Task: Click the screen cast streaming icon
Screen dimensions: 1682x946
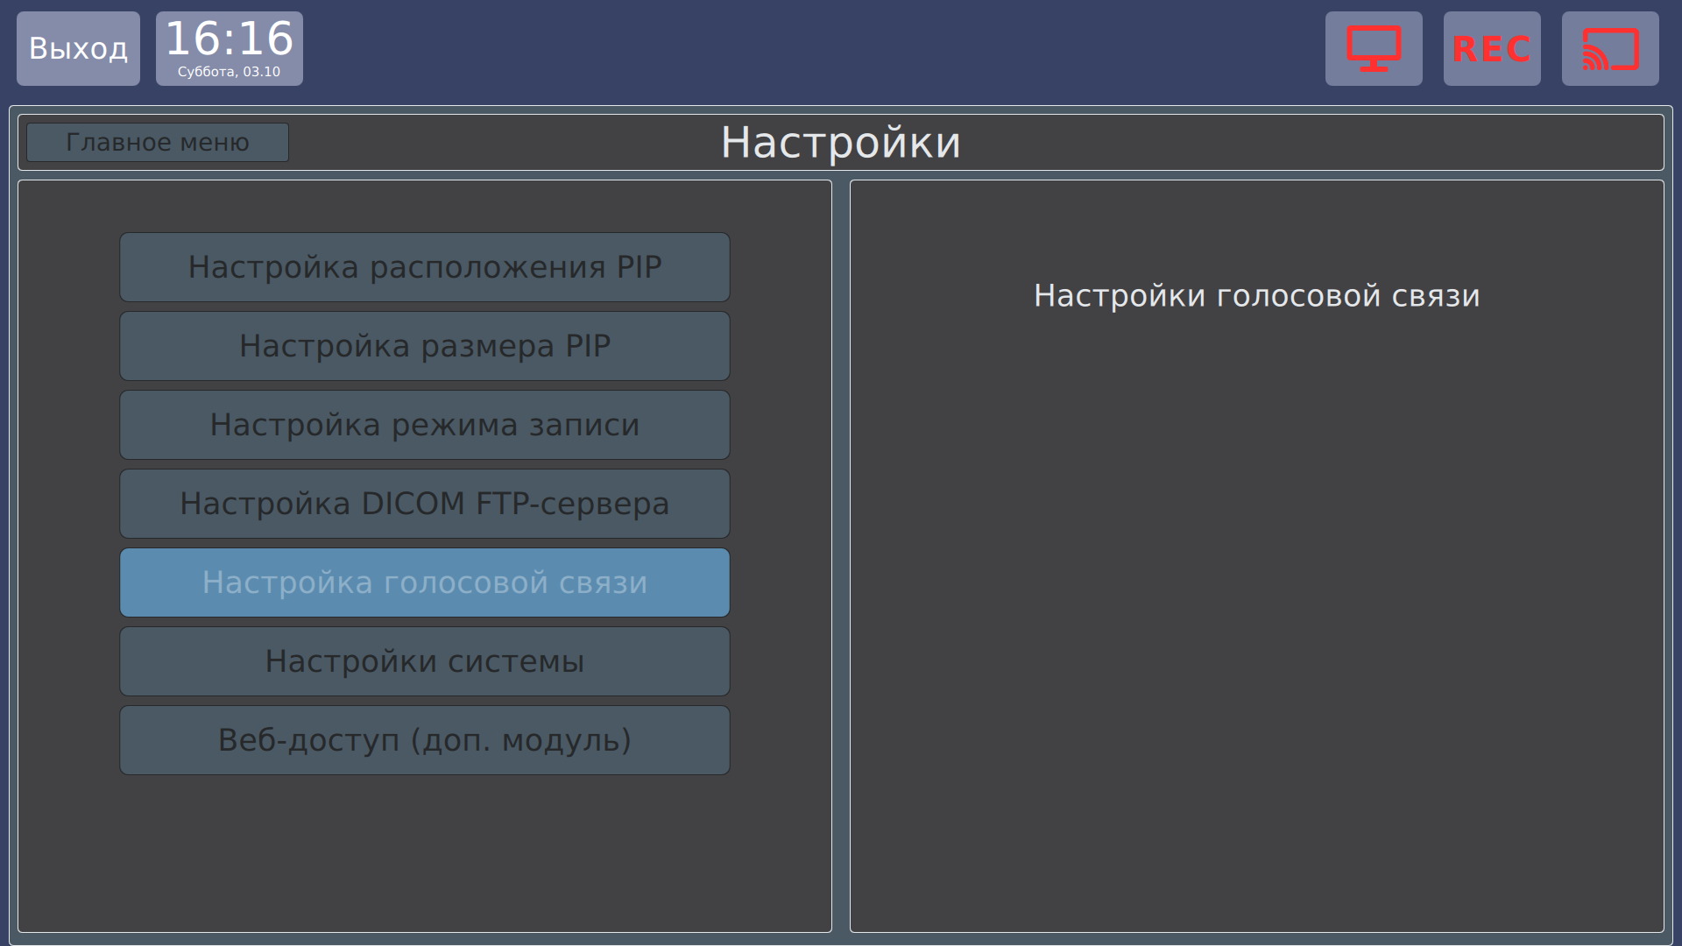Action: (1610, 48)
